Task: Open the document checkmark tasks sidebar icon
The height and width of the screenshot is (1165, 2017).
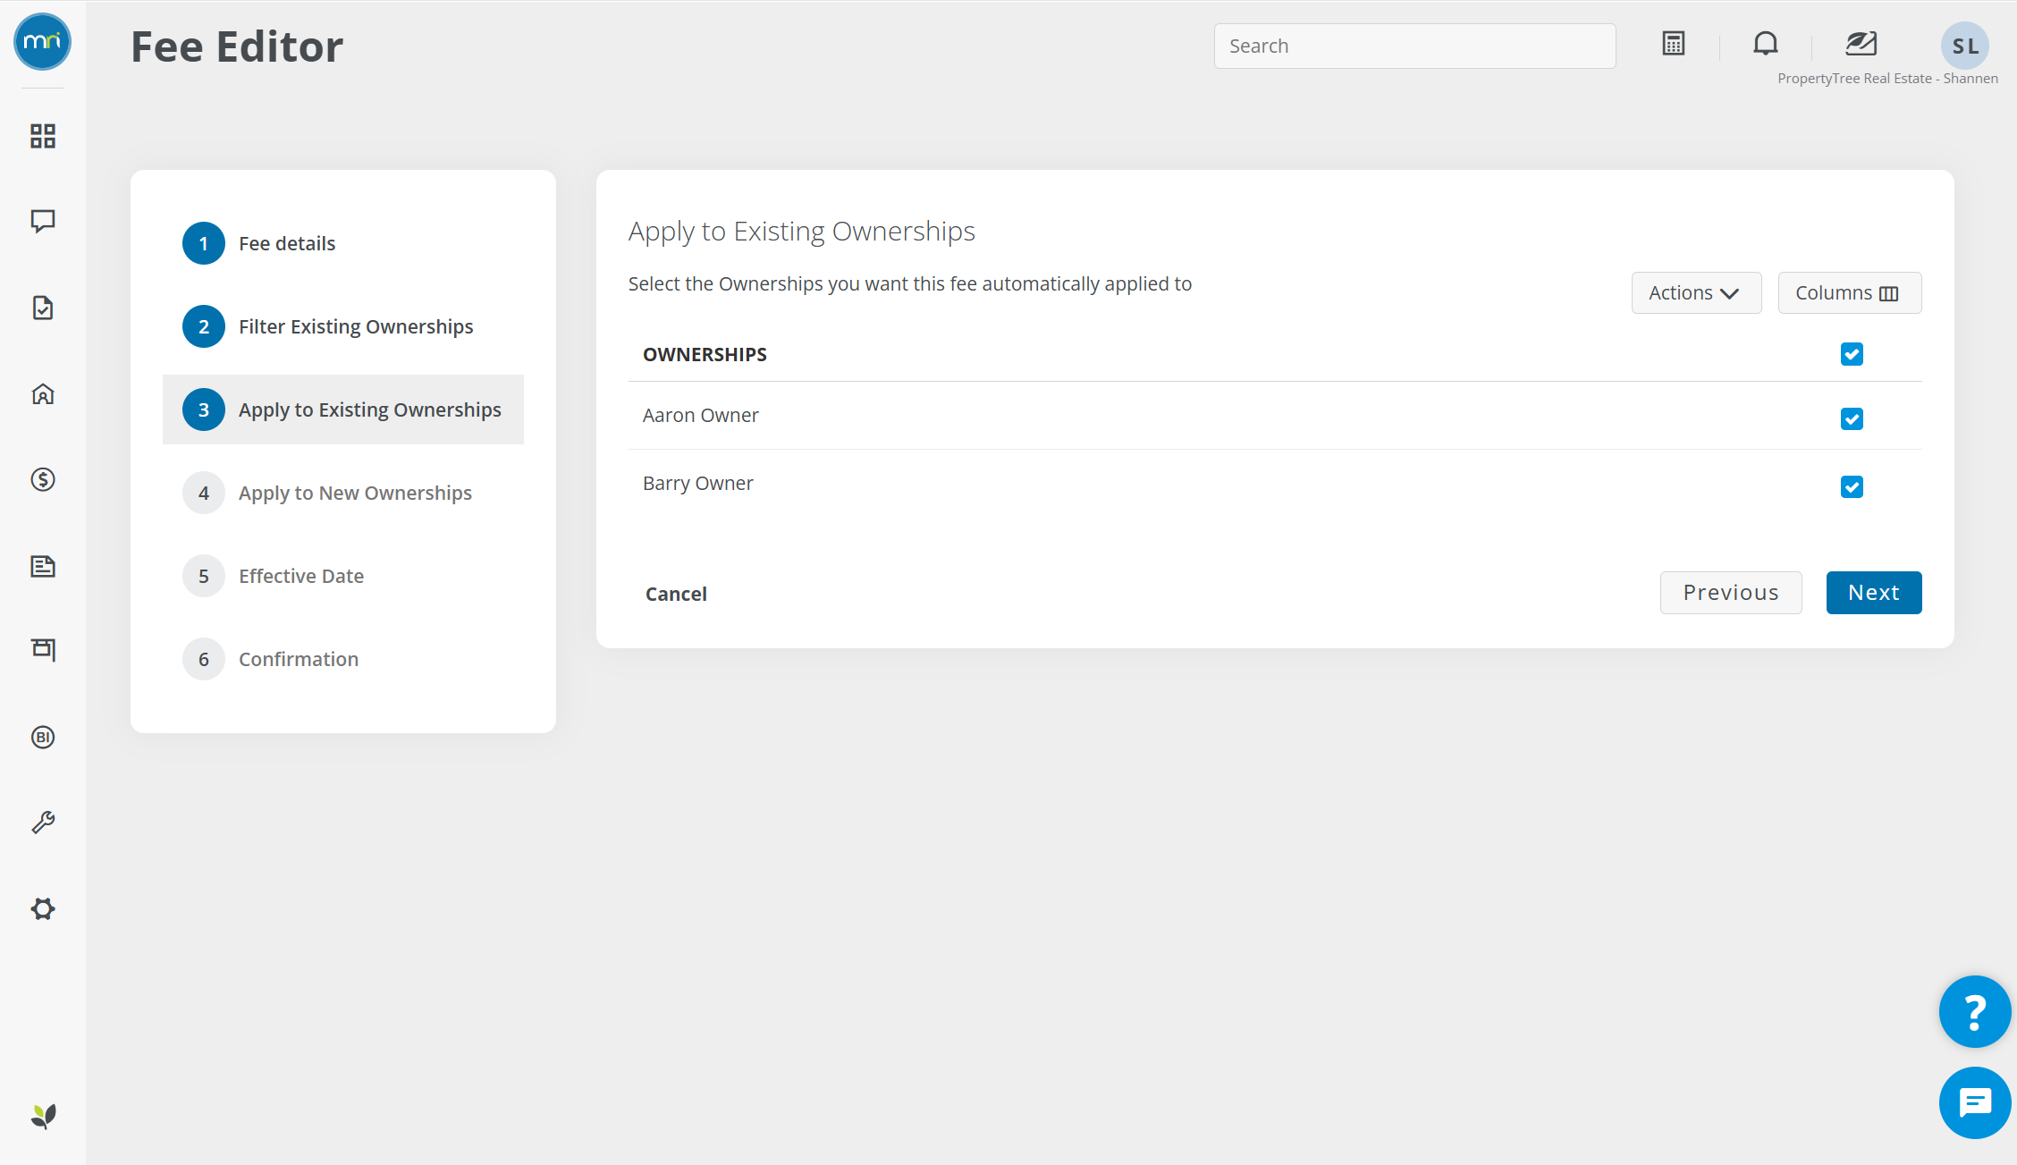Action: tap(43, 308)
